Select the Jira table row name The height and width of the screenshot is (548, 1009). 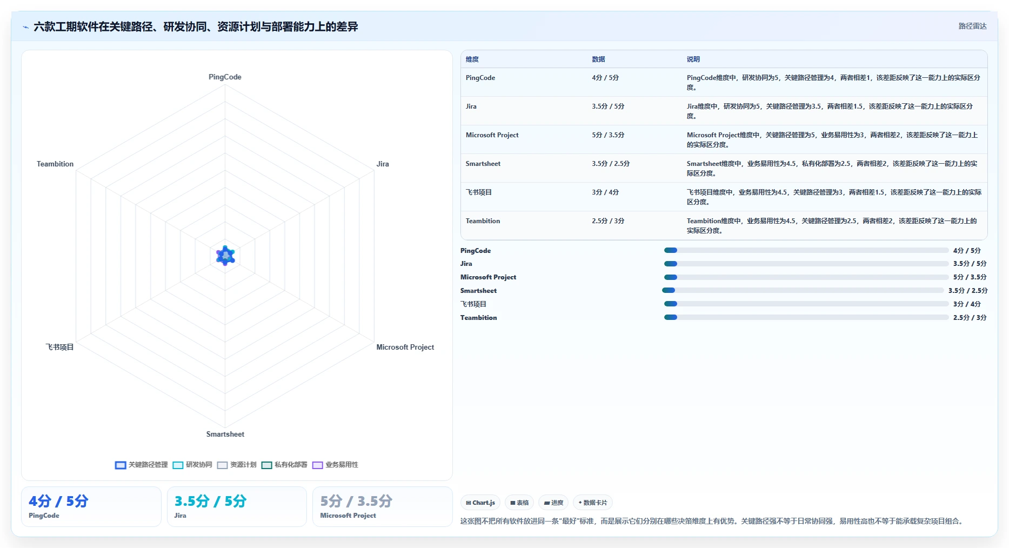pyautogui.click(x=471, y=106)
